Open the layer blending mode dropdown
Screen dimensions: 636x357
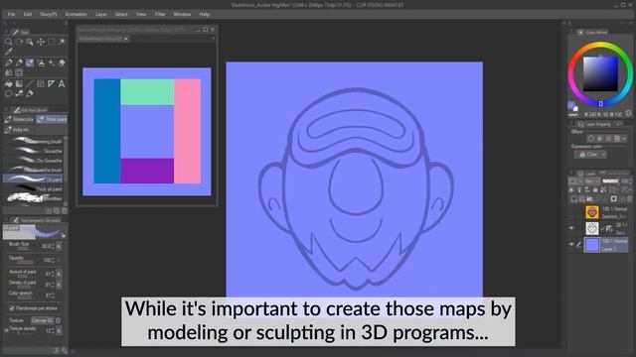(x=592, y=180)
